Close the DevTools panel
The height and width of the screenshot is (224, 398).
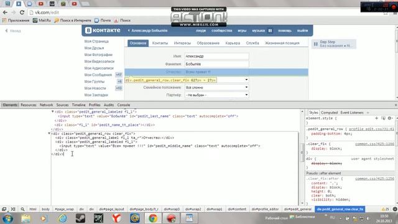396,105
